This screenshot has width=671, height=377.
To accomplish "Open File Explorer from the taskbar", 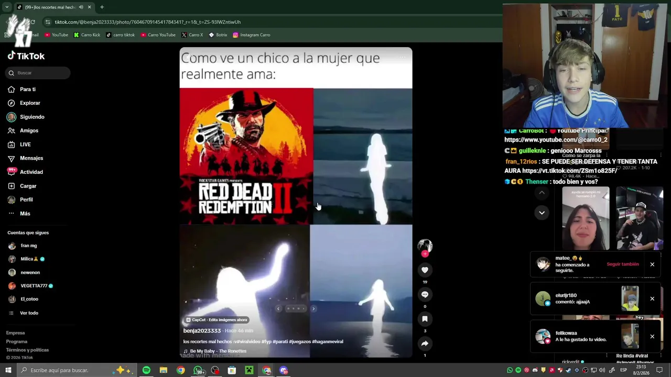I will coord(164,370).
